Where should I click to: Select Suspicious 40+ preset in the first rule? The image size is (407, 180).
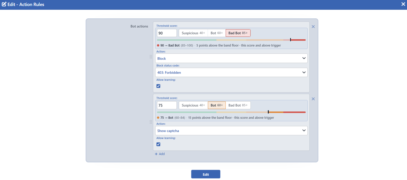pos(193,33)
